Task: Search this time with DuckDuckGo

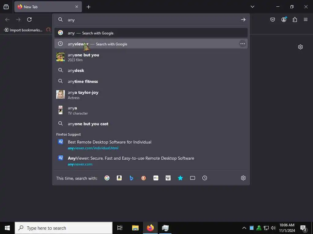Action: pyautogui.click(x=144, y=178)
